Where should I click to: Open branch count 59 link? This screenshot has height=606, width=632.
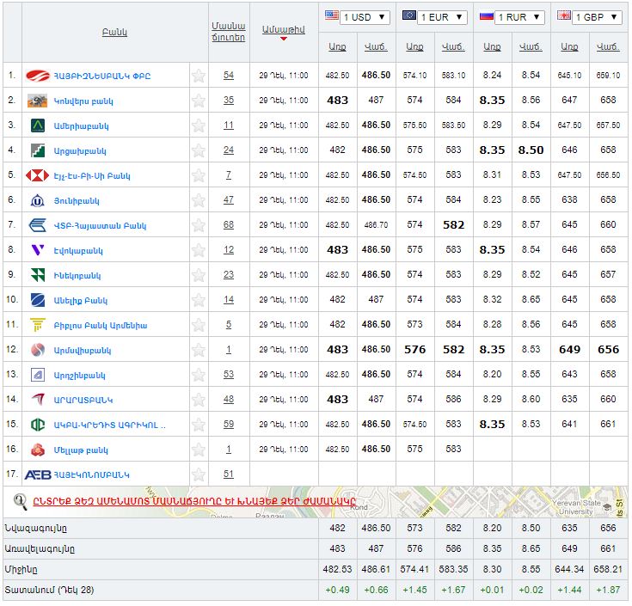click(x=229, y=425)
